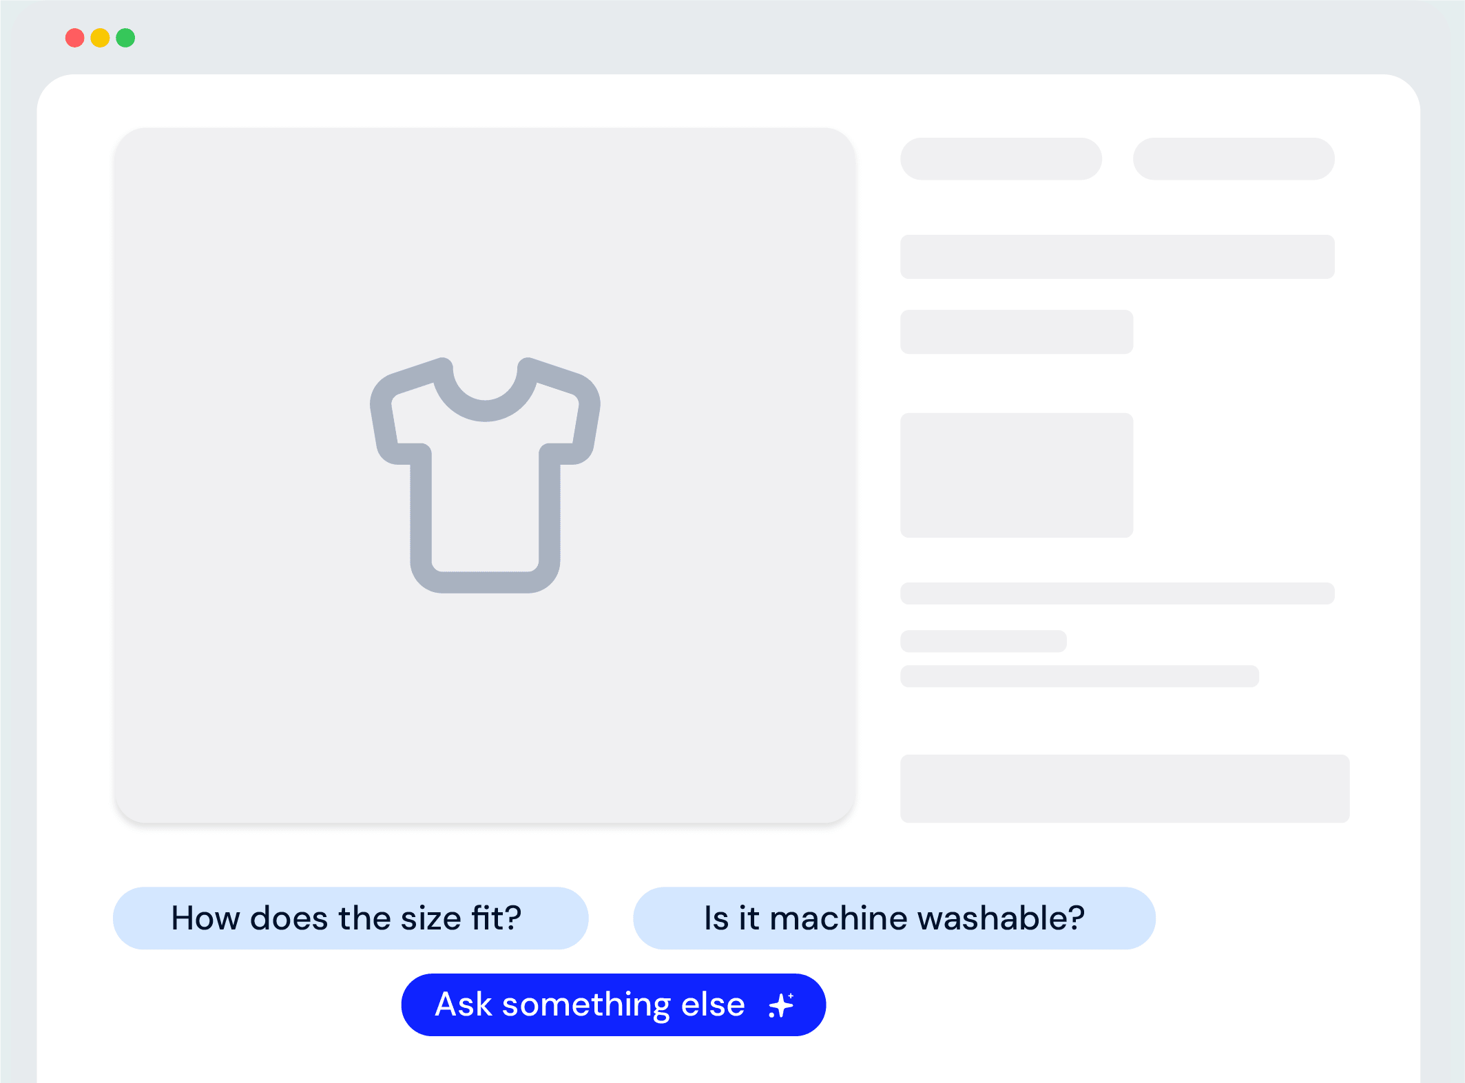Click the green traffic light dot
Image resolution: width=1465 pixels, height=1083 pixels.
pos(125,38)
